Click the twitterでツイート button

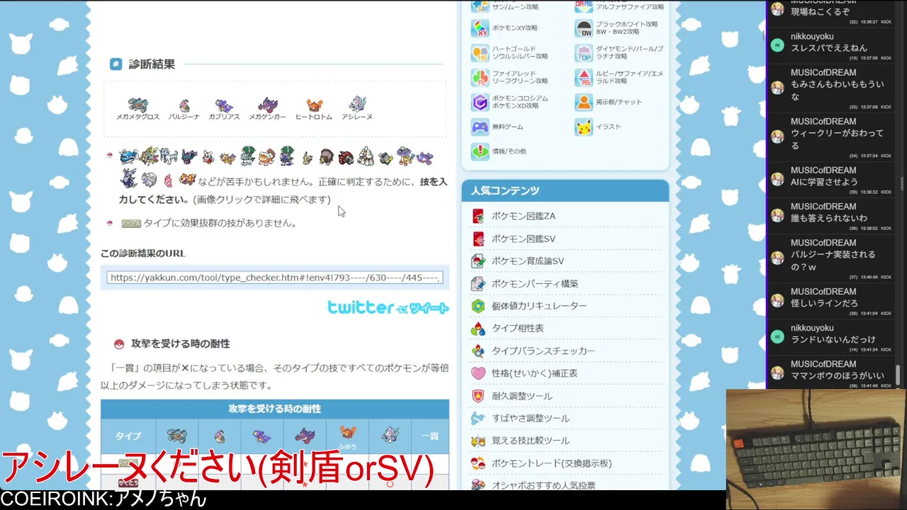tap(388, 307)
